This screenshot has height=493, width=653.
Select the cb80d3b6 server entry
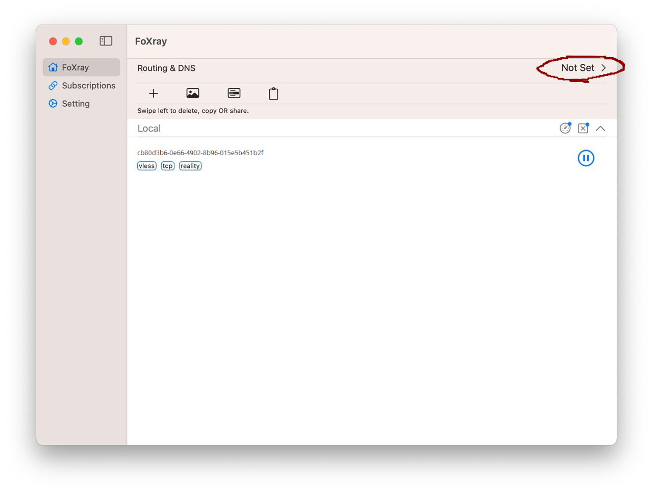point(372,159)
